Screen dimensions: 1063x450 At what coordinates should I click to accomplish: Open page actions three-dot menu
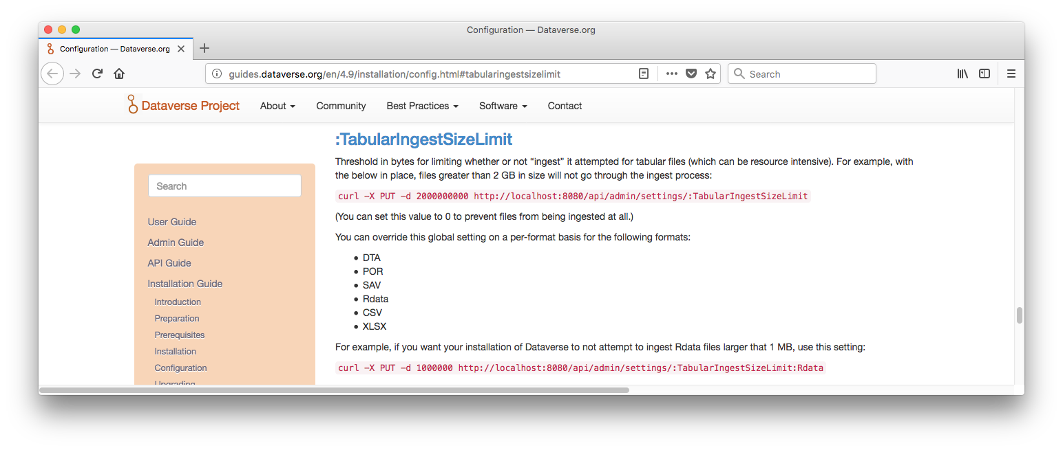[x=672, y=74]
